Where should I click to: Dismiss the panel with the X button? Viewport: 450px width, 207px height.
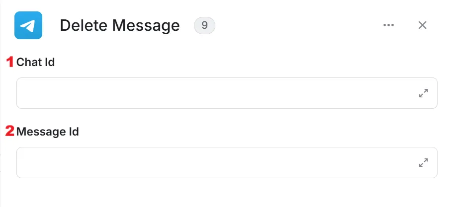423,25
